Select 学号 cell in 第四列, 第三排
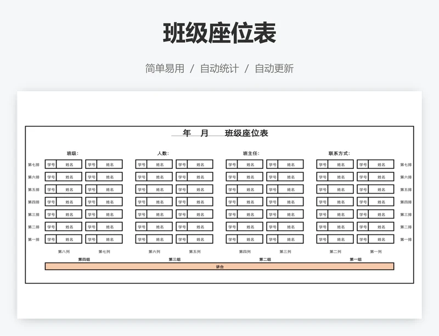 (x=232, y=214)
